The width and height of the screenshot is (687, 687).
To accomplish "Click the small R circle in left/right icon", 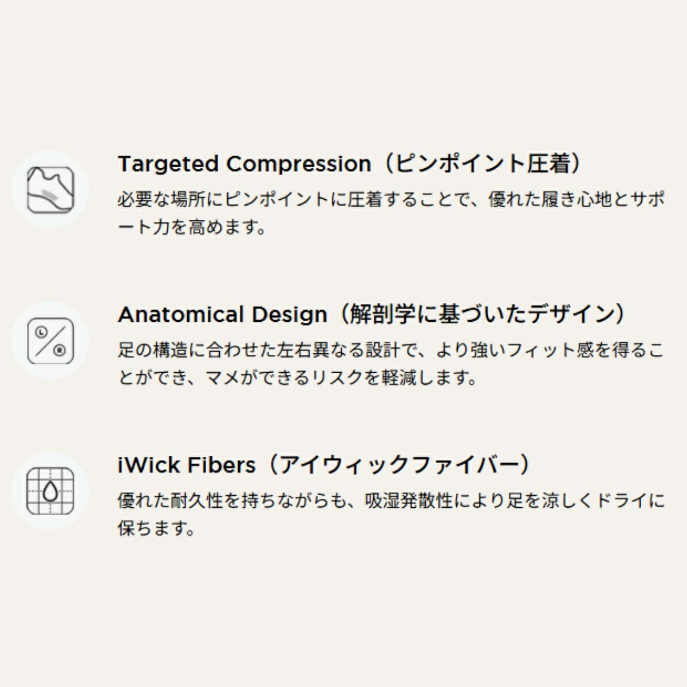I will tap(59, 350).
